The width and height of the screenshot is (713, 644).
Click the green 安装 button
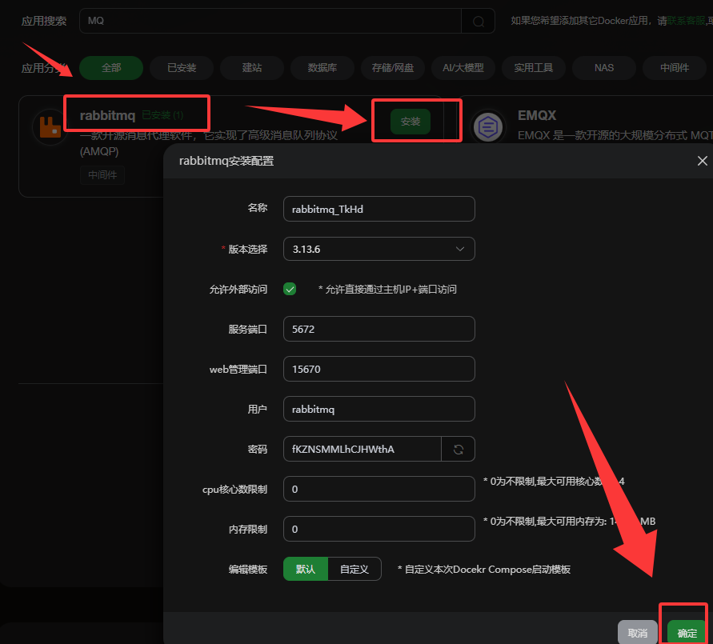click(411, 121)
